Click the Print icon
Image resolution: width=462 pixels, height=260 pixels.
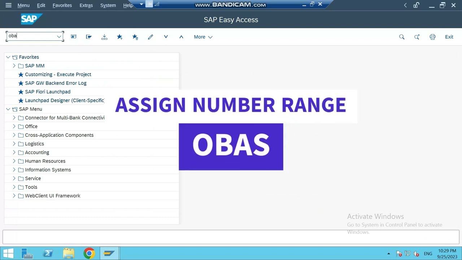click(x=432, y=37)
